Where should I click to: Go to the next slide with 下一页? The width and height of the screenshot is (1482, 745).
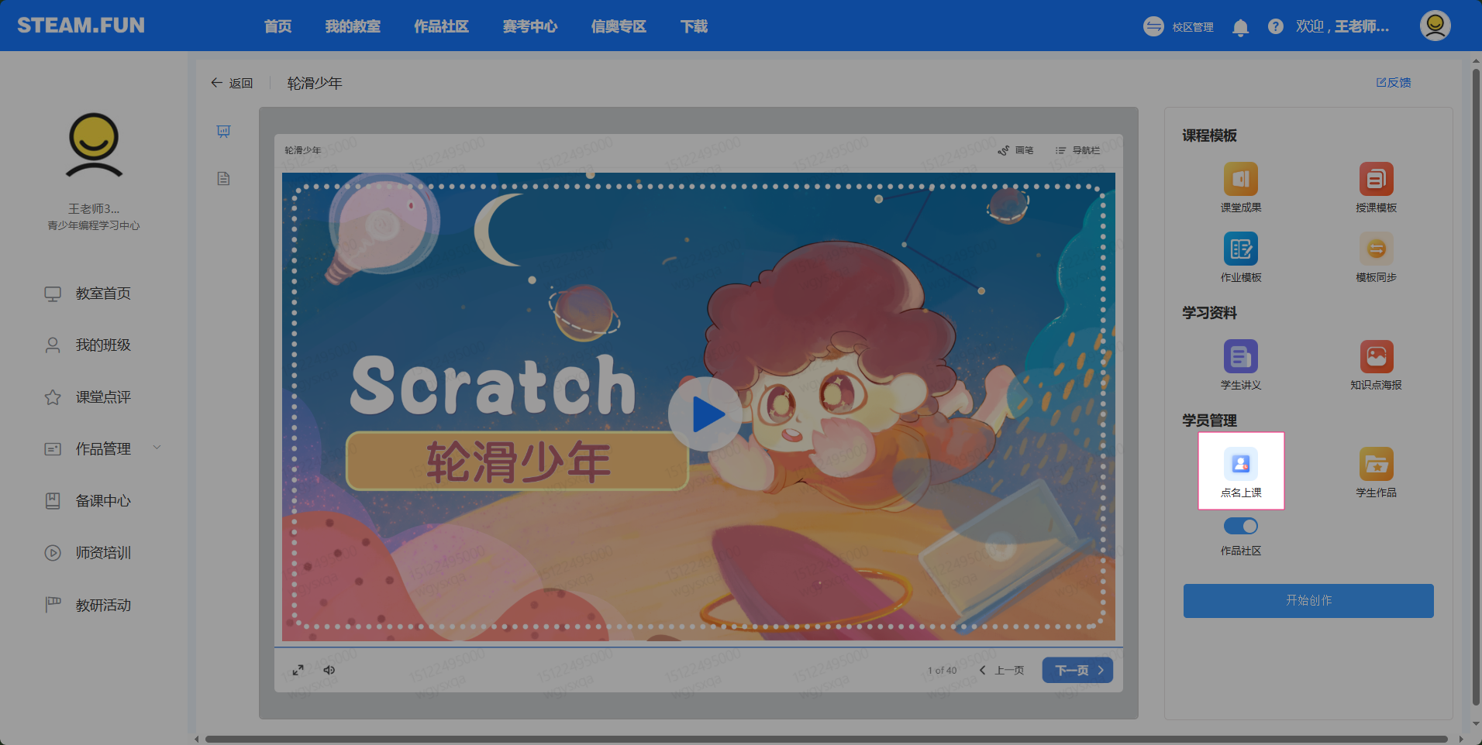pyautogui.click(x=1077, y=670)
